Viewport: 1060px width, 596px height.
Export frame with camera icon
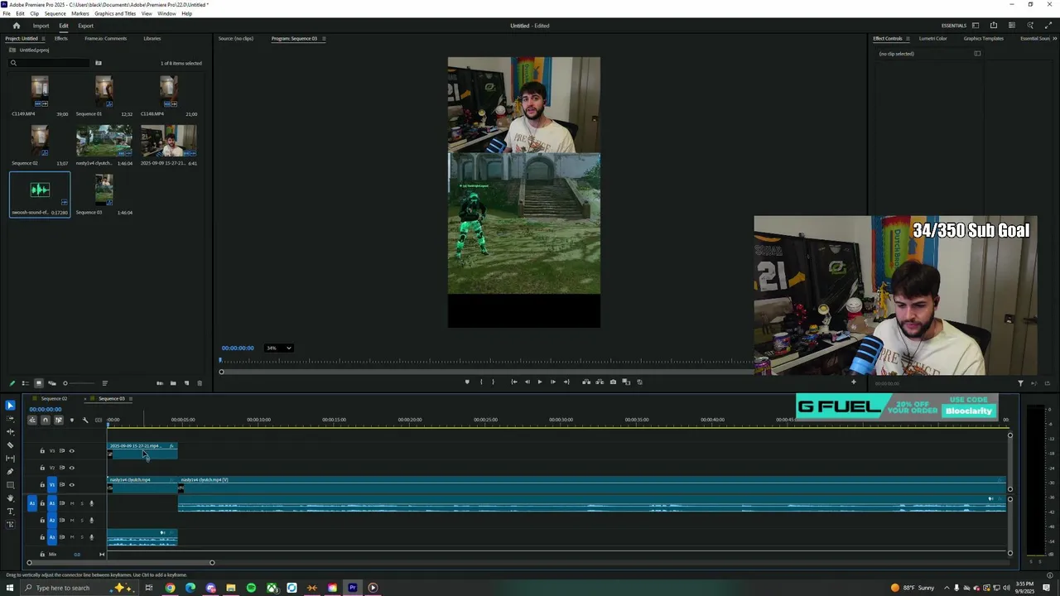613,382
